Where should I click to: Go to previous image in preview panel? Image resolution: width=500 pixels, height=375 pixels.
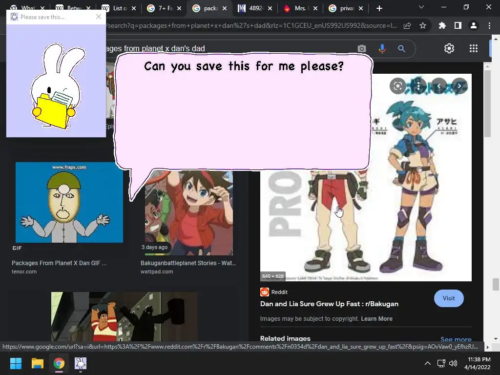(x=439, y=86)
